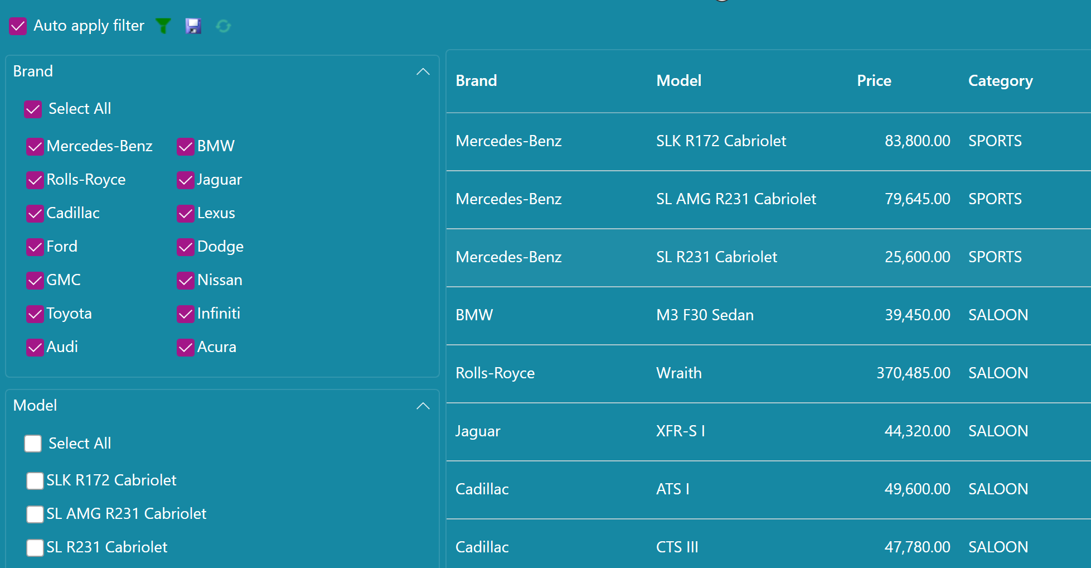Disable the Auto apply filter option
1091x568 pixels.
click(17, 26)
